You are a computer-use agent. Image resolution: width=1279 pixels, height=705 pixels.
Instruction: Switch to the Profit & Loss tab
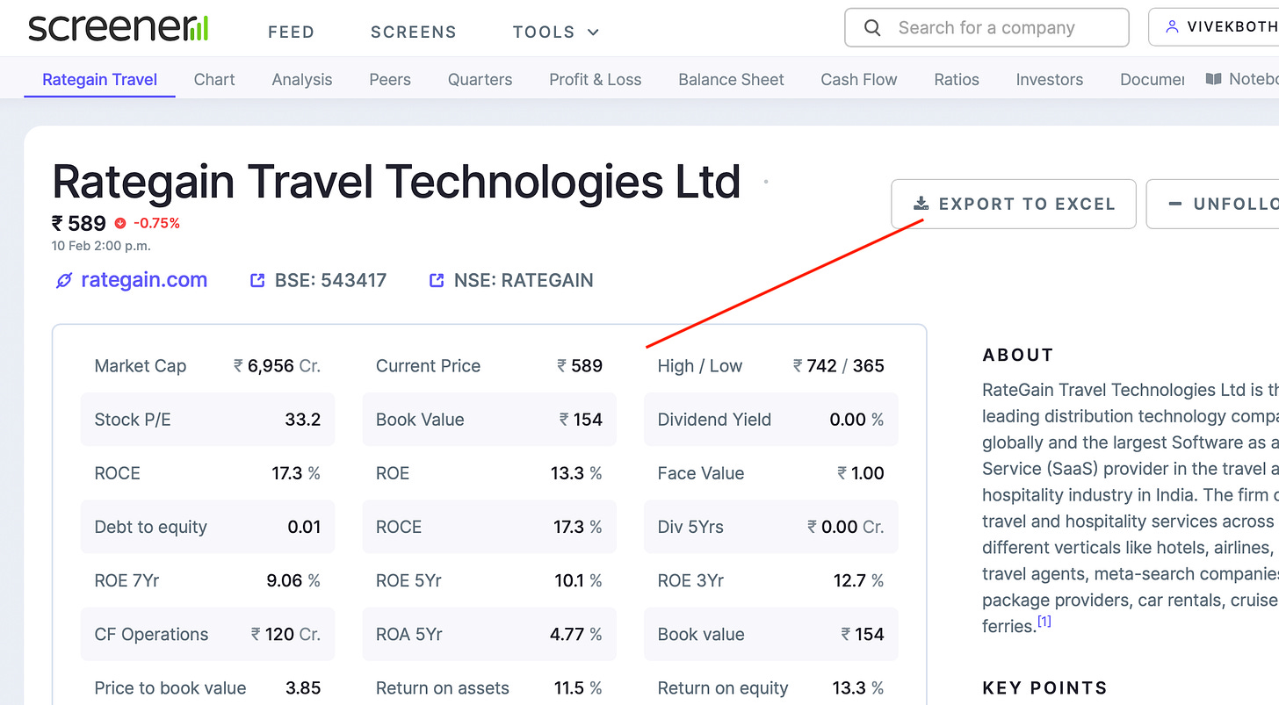596,79
